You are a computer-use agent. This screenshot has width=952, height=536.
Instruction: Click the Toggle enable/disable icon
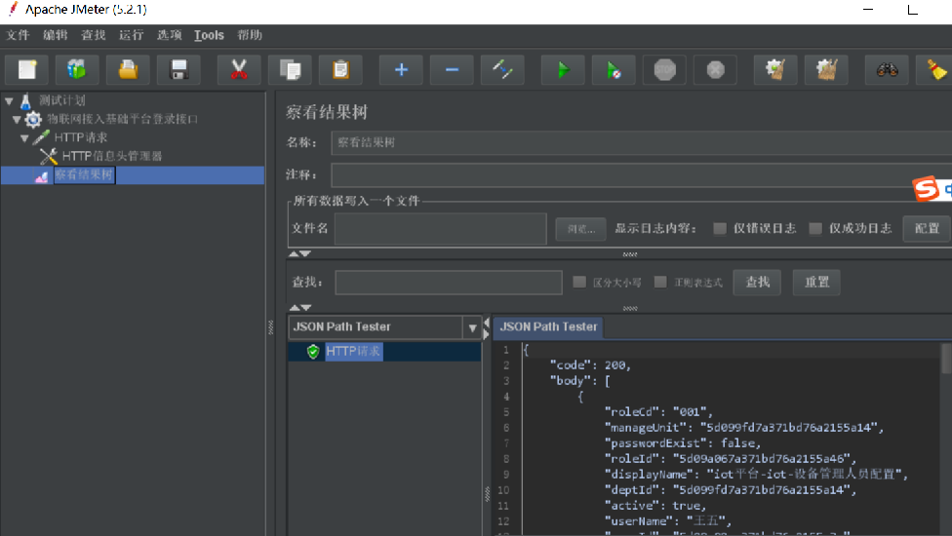502,70
